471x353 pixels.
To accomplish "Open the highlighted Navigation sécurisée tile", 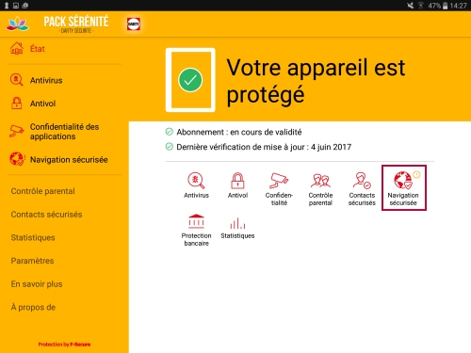I will coord(404,187).
